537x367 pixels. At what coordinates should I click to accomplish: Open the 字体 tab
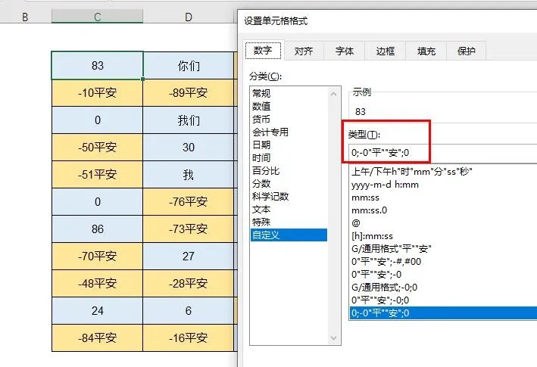point(345,51)
